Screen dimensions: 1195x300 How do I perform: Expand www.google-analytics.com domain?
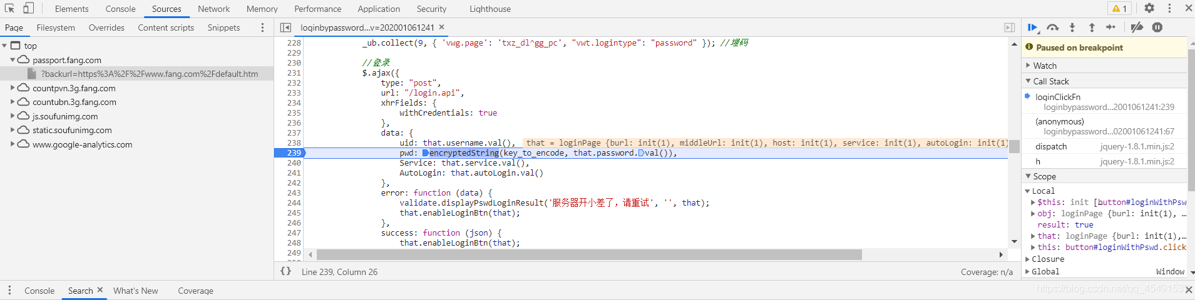coord(13,144)
